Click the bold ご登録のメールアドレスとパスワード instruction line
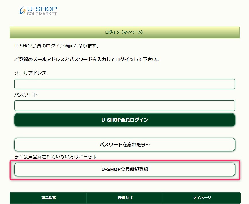 pyautogui.click(x=87, y=60)
